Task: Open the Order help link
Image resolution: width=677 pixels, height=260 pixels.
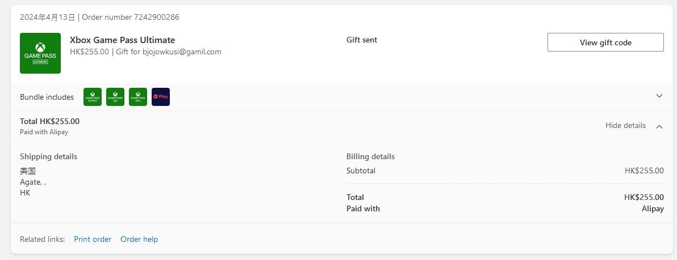Action: pyautogui.click(x=139, y=240)
